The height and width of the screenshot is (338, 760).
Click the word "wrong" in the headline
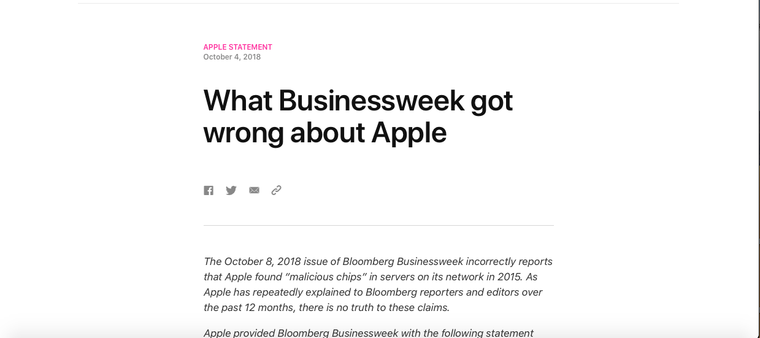pos(244,133)
